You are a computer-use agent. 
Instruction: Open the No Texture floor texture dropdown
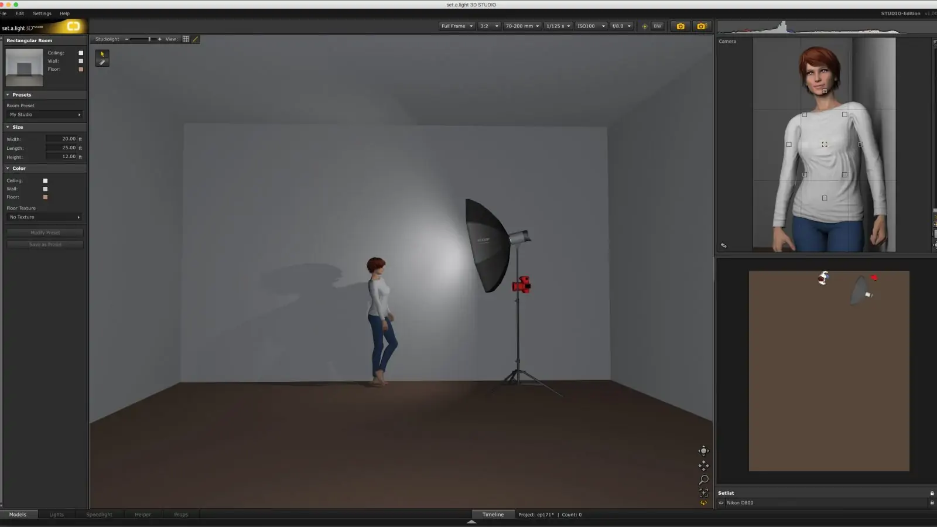pyautogui.click(x=45, y=217)
